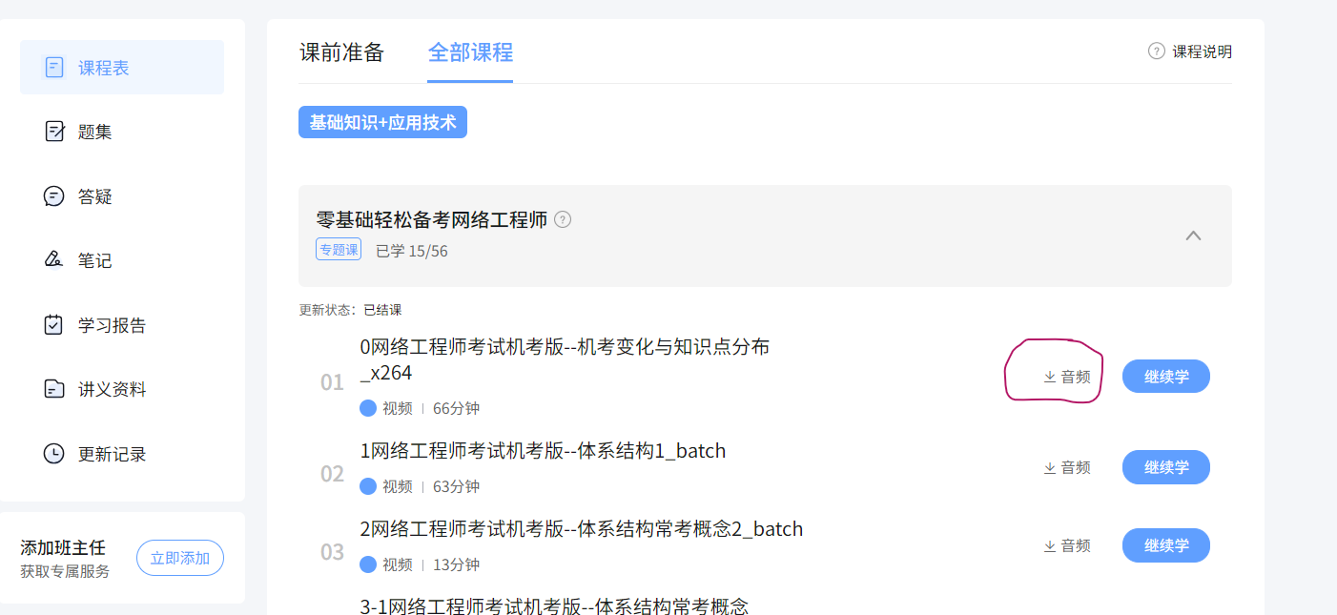Open the 课程表 sidebar item

point(122,68)
